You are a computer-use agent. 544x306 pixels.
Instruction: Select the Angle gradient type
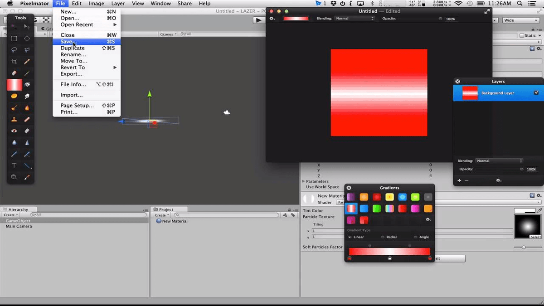coord(416,237)
